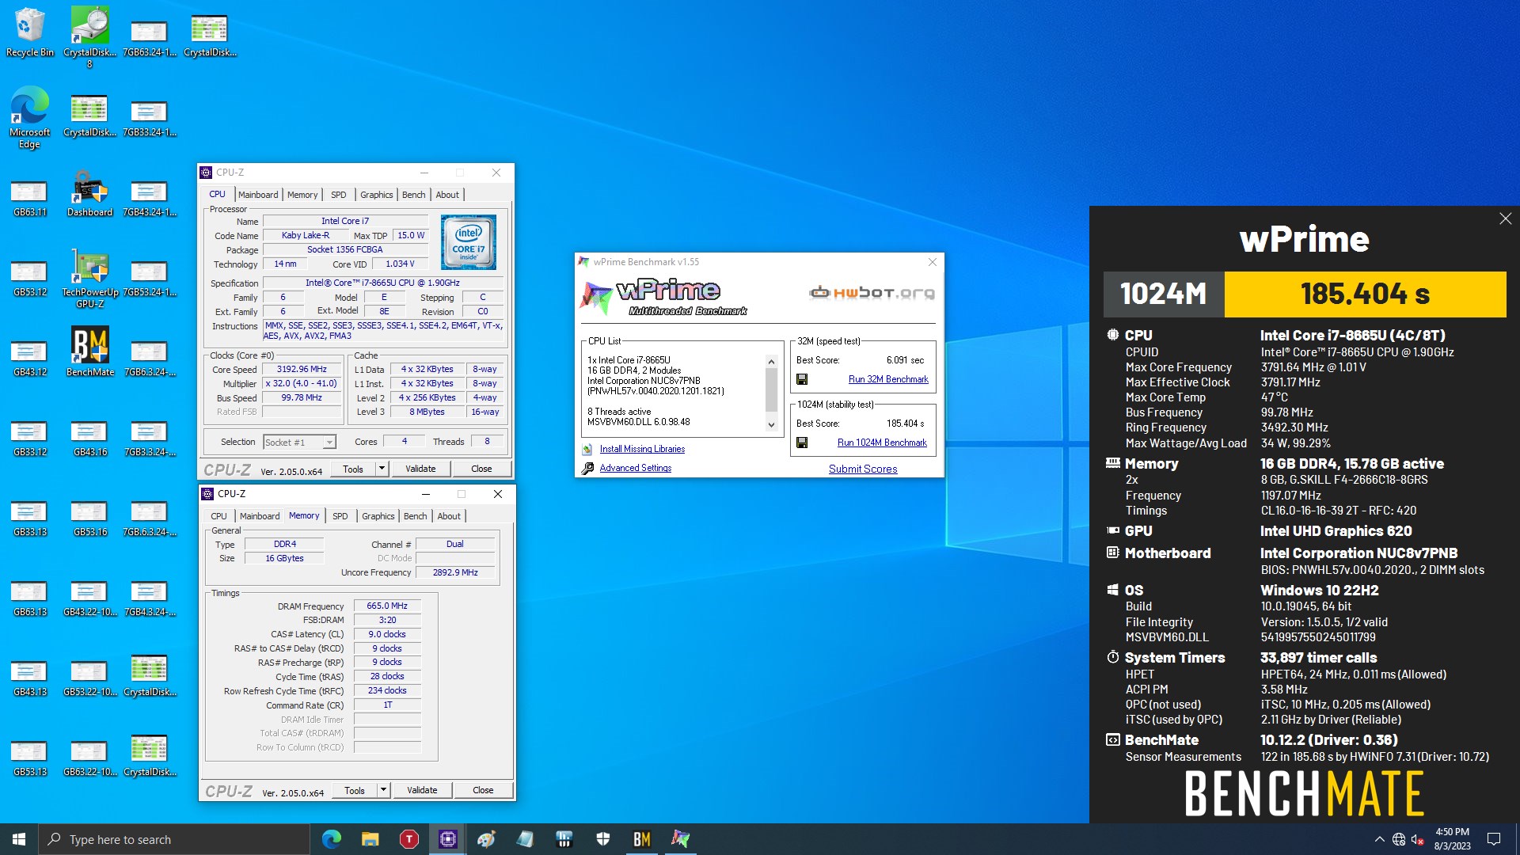Open Advanced Settings link in wPrime
This screenshot has width=1520, height=855.
pos(635,468)
